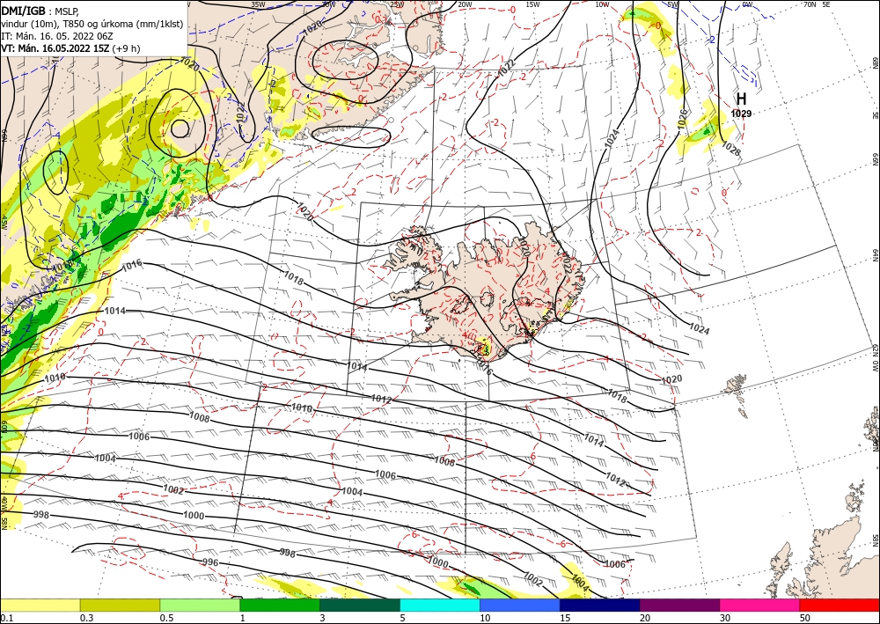This screenshot has width=880, height=624.
Task: Click the '20W' longitude label at top
Action: point(464,4)
